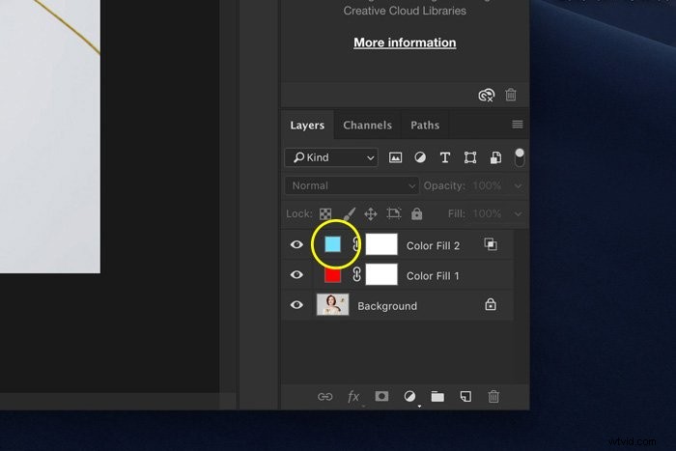The height and width of the screenshot is (451, 676).
Task: Select the Background layer thumbnail
Action: [332, 305]
